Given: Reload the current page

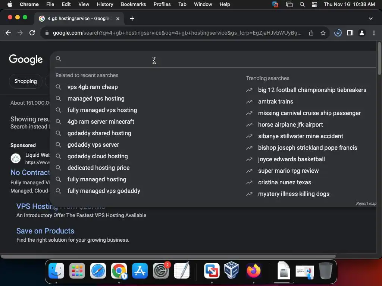Looking at the screenshot, I should click(x=32, y=33).
